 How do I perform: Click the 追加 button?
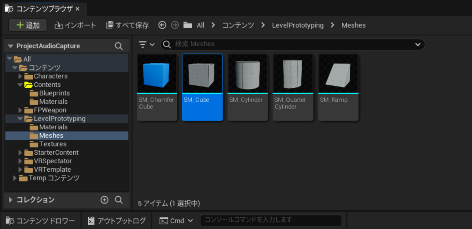pyautogui.click(x=28, y=25)
